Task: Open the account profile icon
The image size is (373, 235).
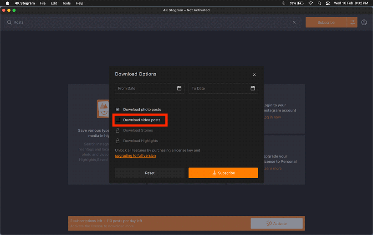Action: (x=364, y=22)
